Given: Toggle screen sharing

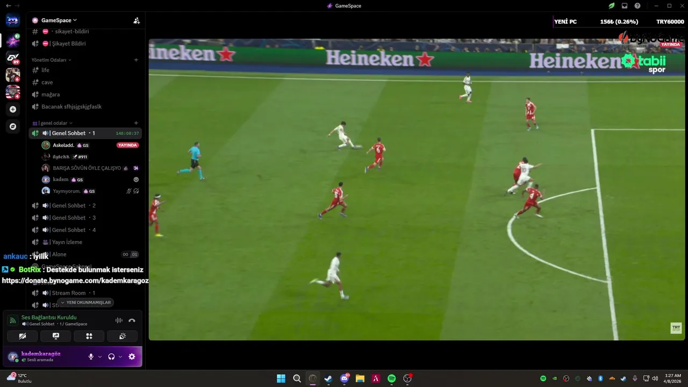Looking at the screenshot, I should (56, 336).
